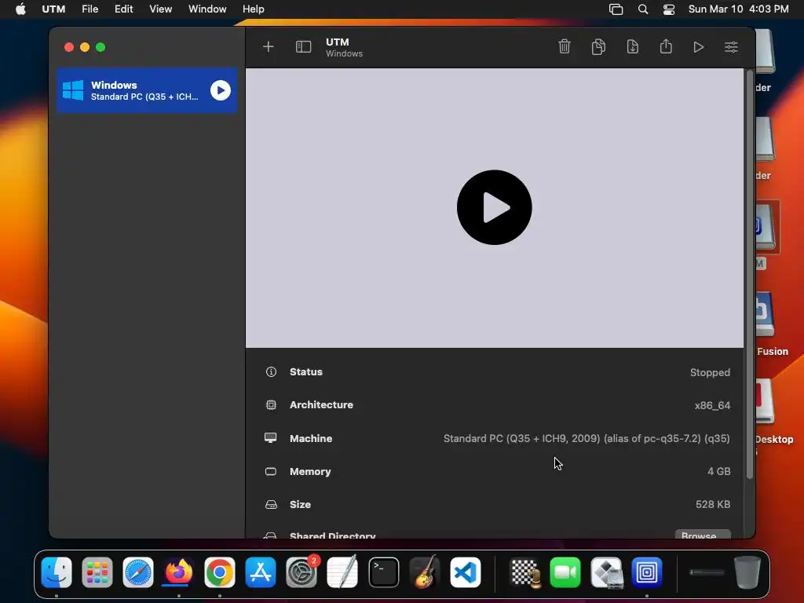Image resolution: width=804 pixels, height=603 pixels.
Task: Launch Firefox from the Dock
Action: click(178, 572)
